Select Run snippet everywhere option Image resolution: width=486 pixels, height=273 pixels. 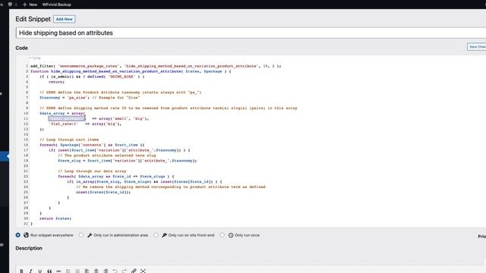pos(18,235)
